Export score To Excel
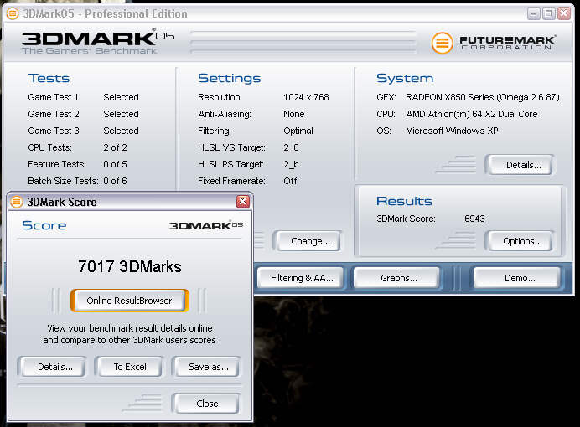This screenshot has width=580, height=427. tap(129, 367)
